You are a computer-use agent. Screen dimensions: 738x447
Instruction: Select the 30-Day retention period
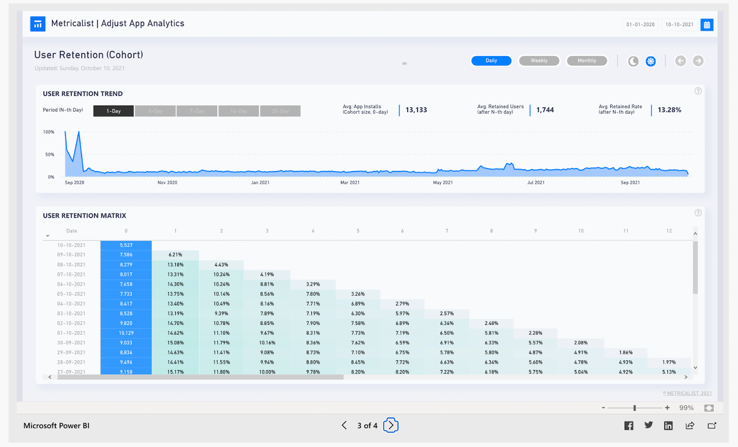(x=280, y=111)
